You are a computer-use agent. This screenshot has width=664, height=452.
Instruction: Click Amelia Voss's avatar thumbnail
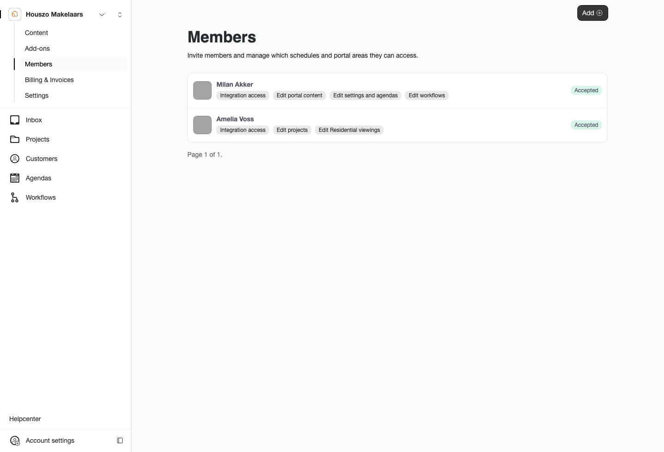202,125
